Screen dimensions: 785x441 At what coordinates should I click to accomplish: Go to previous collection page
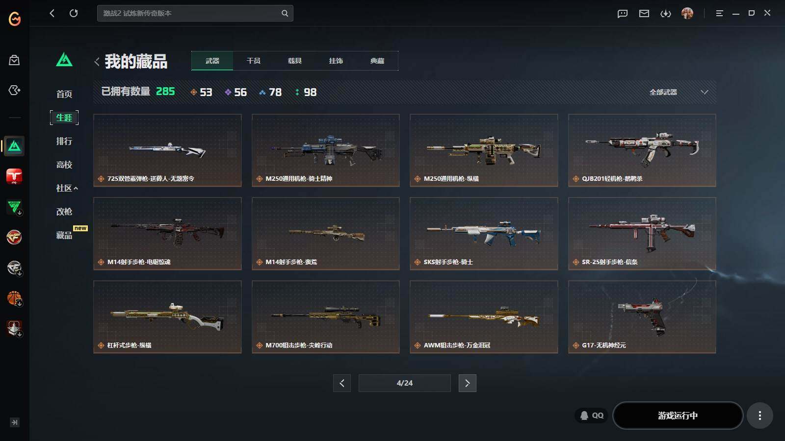(342, 383)
